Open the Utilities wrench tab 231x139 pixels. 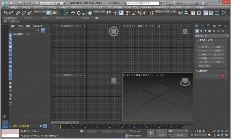(x=226, y=26)
